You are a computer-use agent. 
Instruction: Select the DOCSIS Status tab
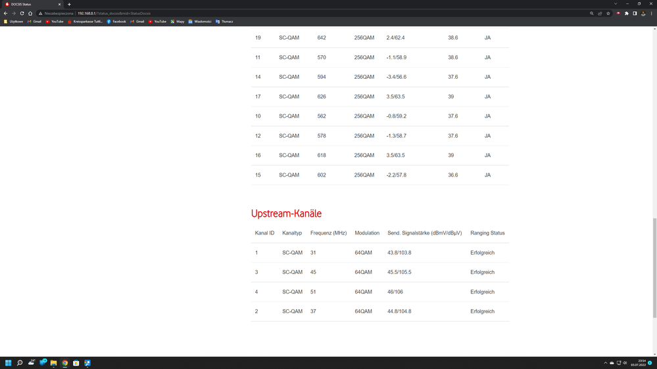[x=32, y=4]
